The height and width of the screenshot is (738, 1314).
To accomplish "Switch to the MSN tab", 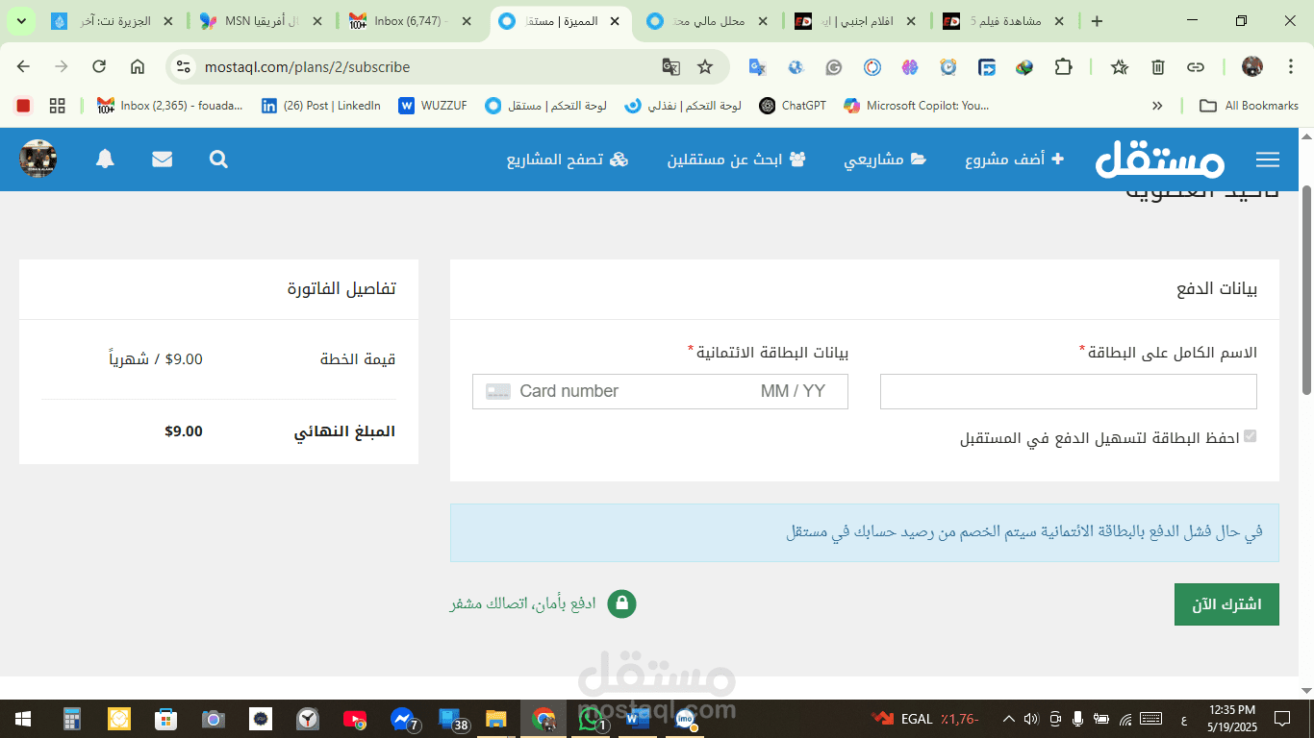I will tap(263, 21).
